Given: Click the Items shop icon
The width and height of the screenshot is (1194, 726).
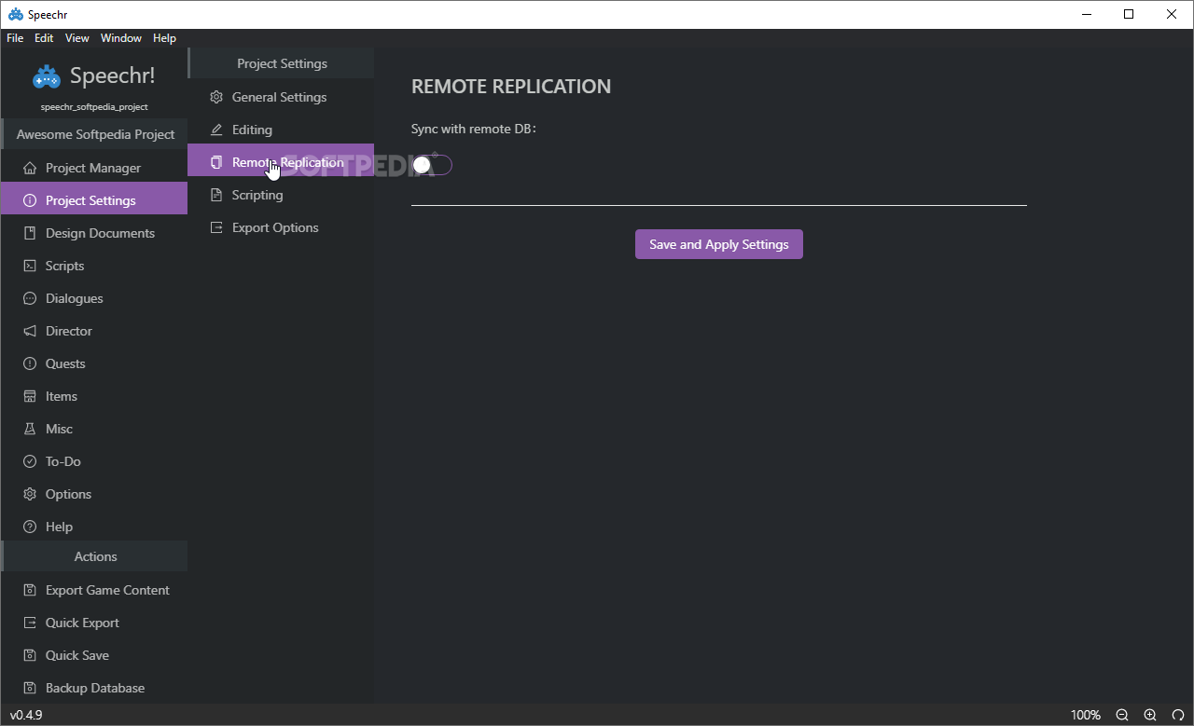Looking at the screenshot, I should point(29,396).
